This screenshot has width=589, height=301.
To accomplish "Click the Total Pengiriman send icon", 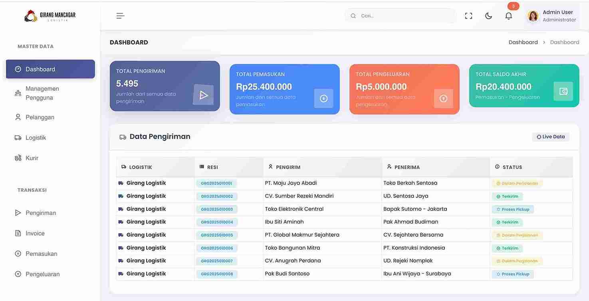I will (203, 95).
